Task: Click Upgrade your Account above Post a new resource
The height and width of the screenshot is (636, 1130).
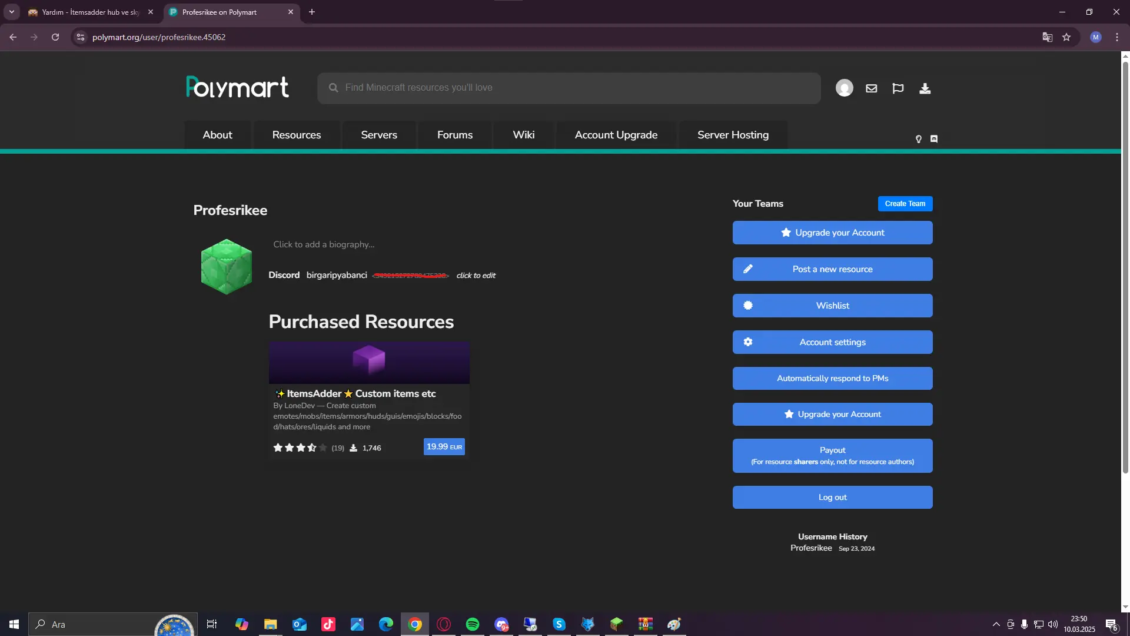Action: (x=833, y=233)
